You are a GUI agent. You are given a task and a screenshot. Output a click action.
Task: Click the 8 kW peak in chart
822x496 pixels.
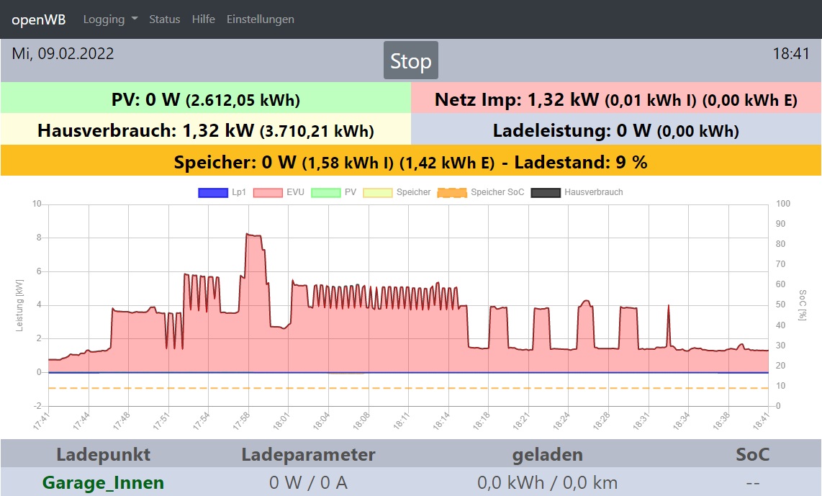pyautogui.click(x=253, y=235)
